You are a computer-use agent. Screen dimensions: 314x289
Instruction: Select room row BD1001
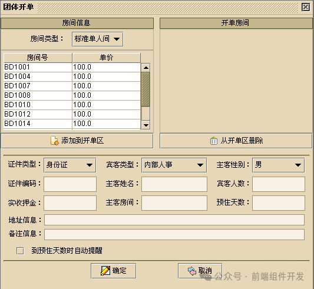pyautogui.click(x=72, y=67)
